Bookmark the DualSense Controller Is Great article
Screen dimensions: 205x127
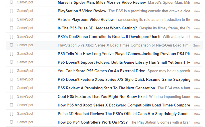pyautogui.click(x=11, y=37)
